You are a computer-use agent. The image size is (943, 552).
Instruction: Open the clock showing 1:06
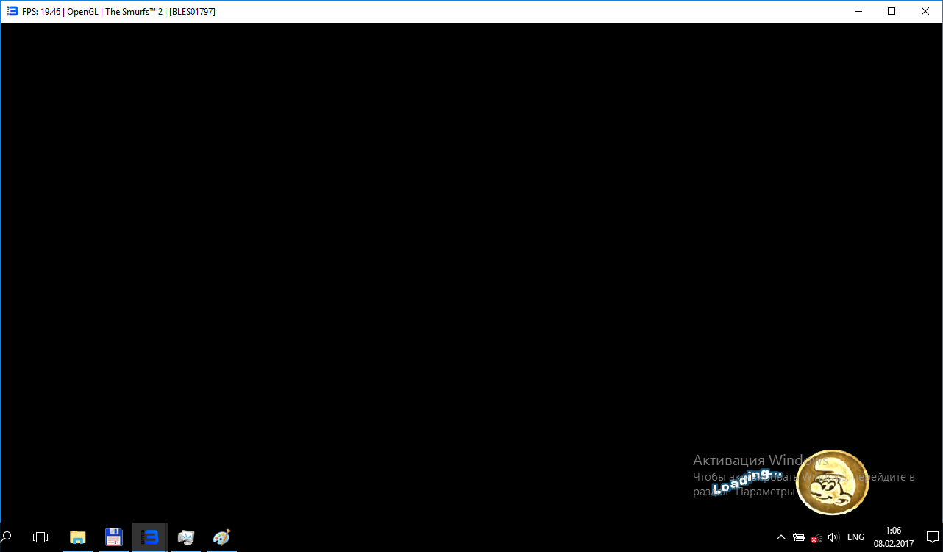point(894,537)
